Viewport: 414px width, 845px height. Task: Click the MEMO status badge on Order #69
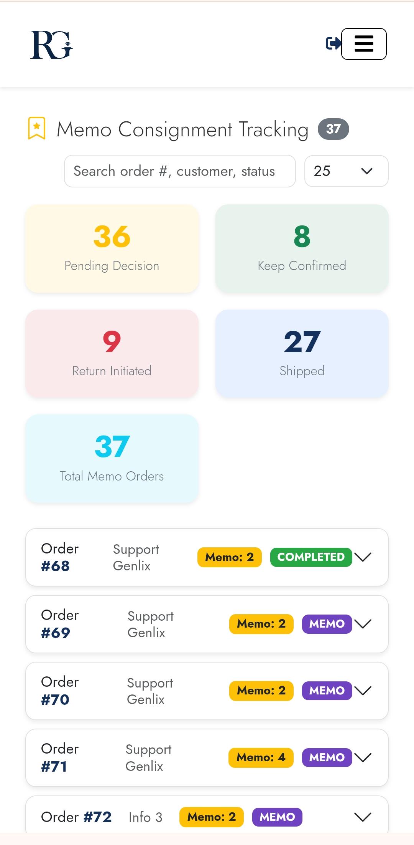tap(327, 623)
